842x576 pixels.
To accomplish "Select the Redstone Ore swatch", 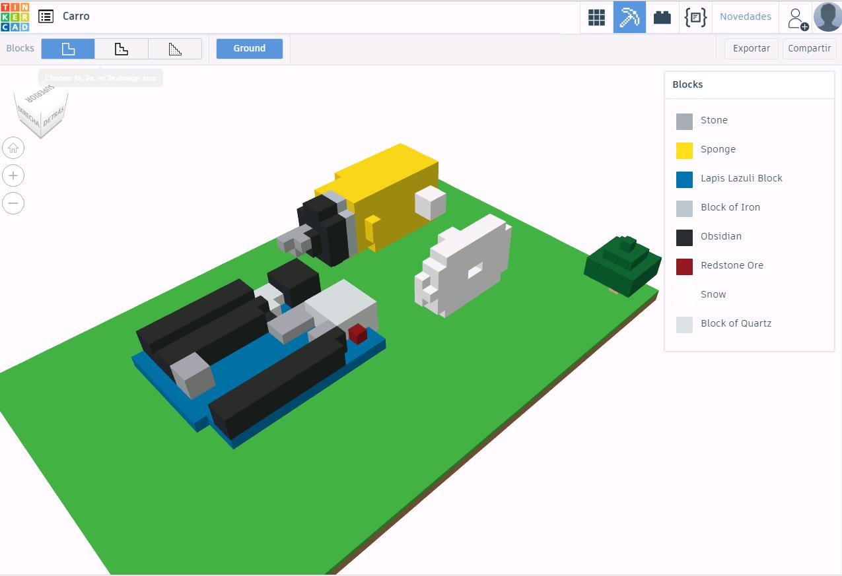I will [x=684, y=267].
